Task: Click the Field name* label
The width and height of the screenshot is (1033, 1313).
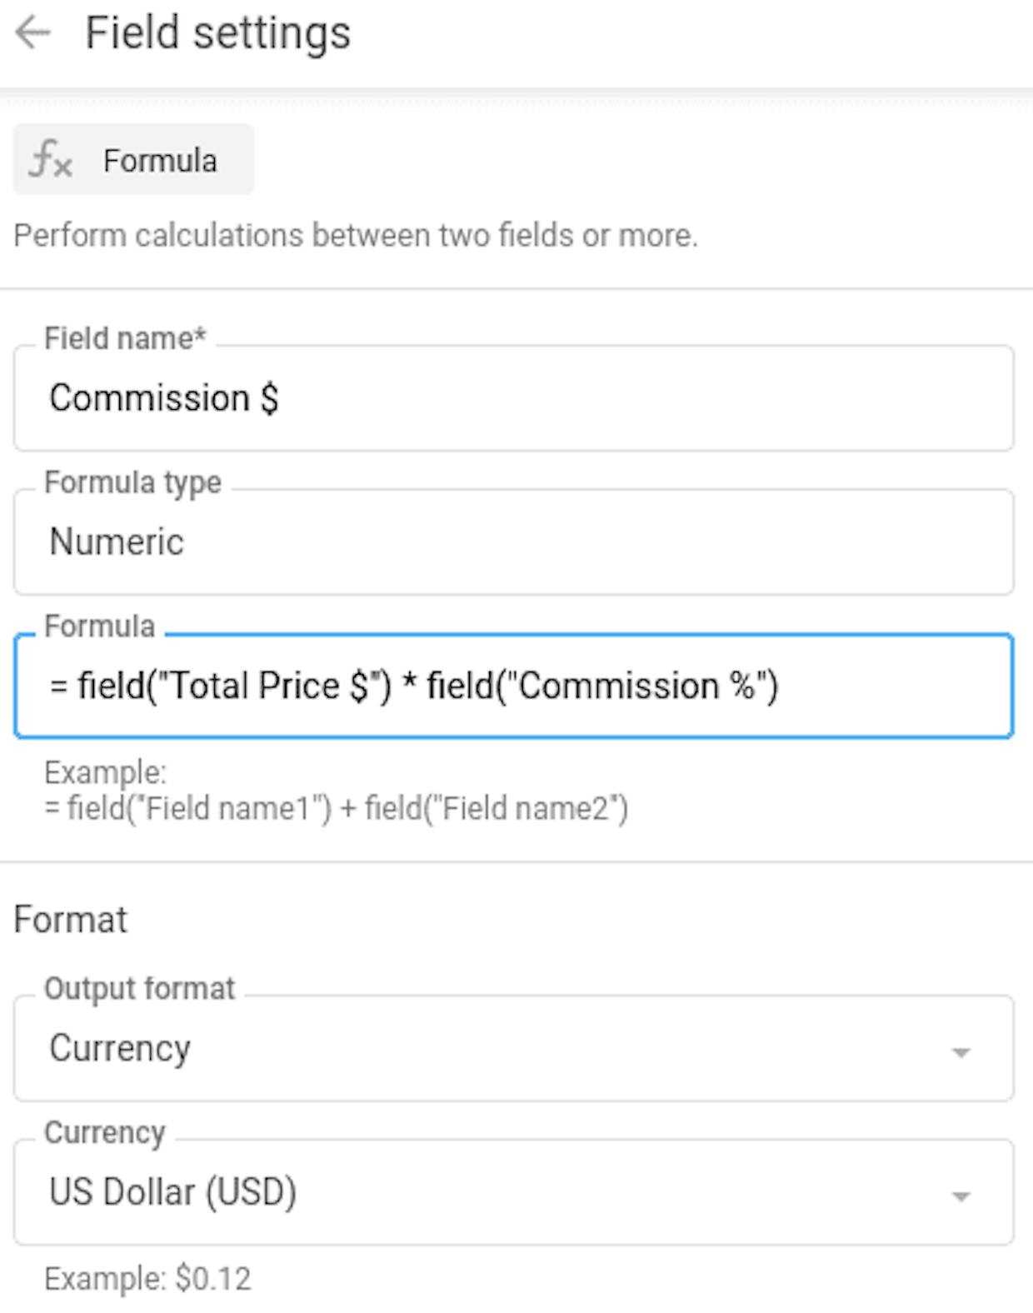Action: pyautogui.click(x=125, y=338)
